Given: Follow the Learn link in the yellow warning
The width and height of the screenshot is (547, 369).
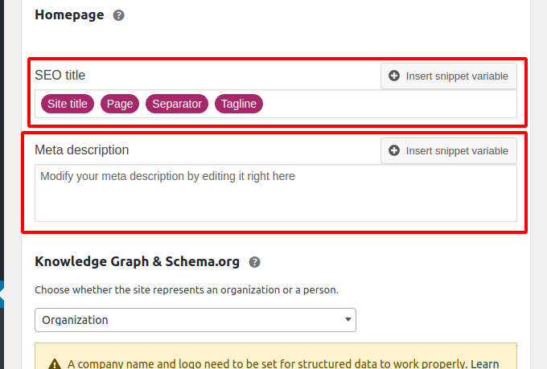Looking at the screenshot, I should click(x=484, y=363).
